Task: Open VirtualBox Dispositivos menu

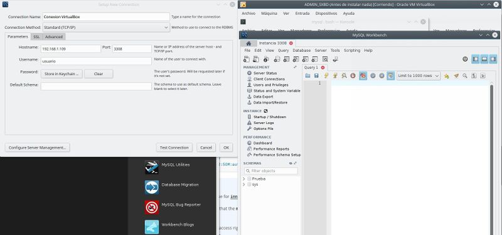Action: [326, 13]
